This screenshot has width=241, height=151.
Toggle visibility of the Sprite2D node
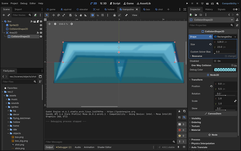[41, 25]
